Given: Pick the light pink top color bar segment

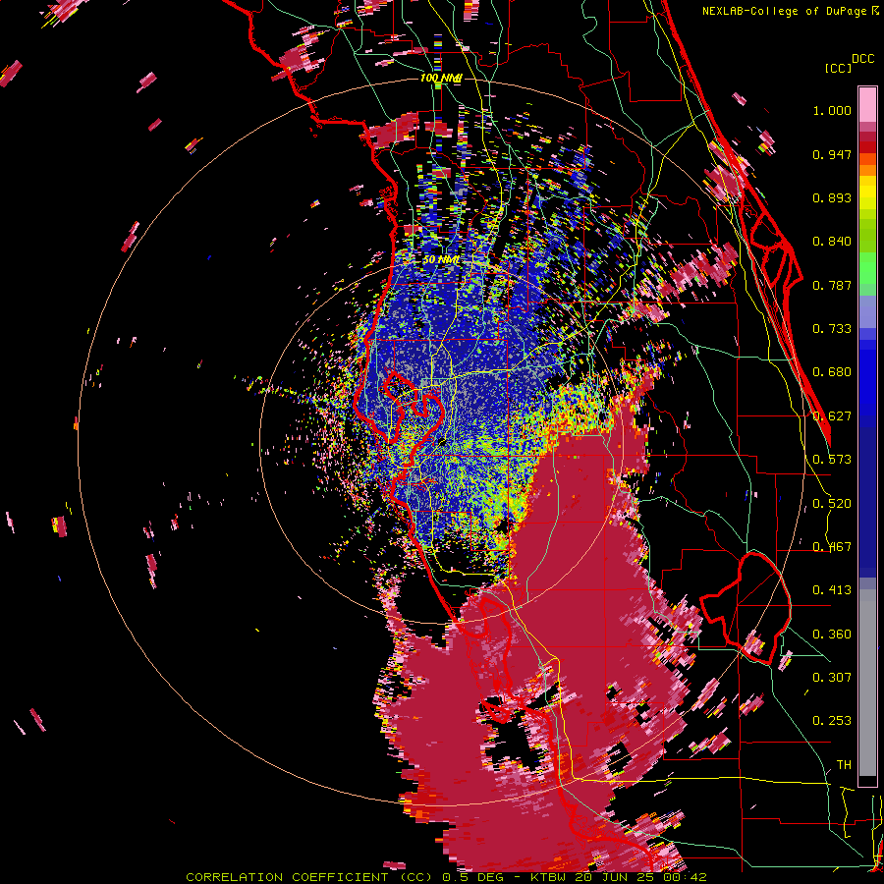Looking at the screenshot, I should [x=867, y=105].
